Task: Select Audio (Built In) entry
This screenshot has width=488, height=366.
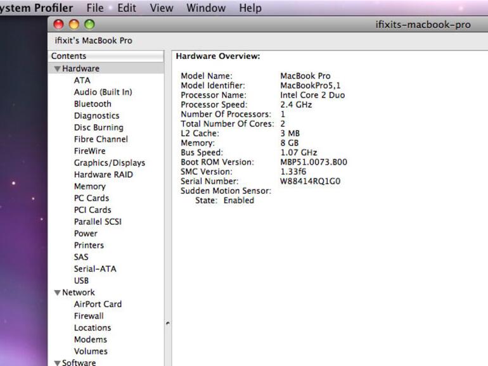Action: (103, 92)
